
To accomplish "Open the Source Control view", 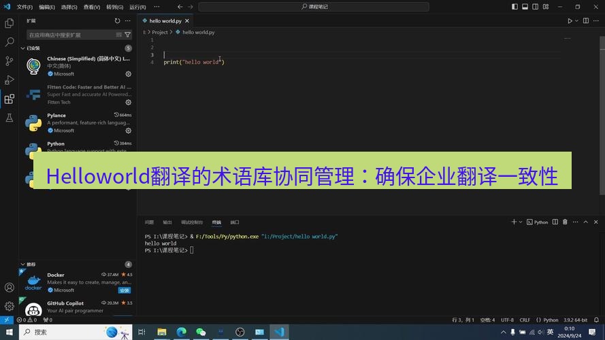I will (x=10, y=61).
